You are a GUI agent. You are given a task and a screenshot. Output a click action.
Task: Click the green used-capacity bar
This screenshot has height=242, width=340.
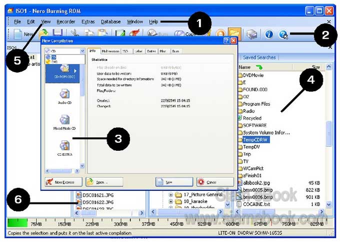pos(17,222)
